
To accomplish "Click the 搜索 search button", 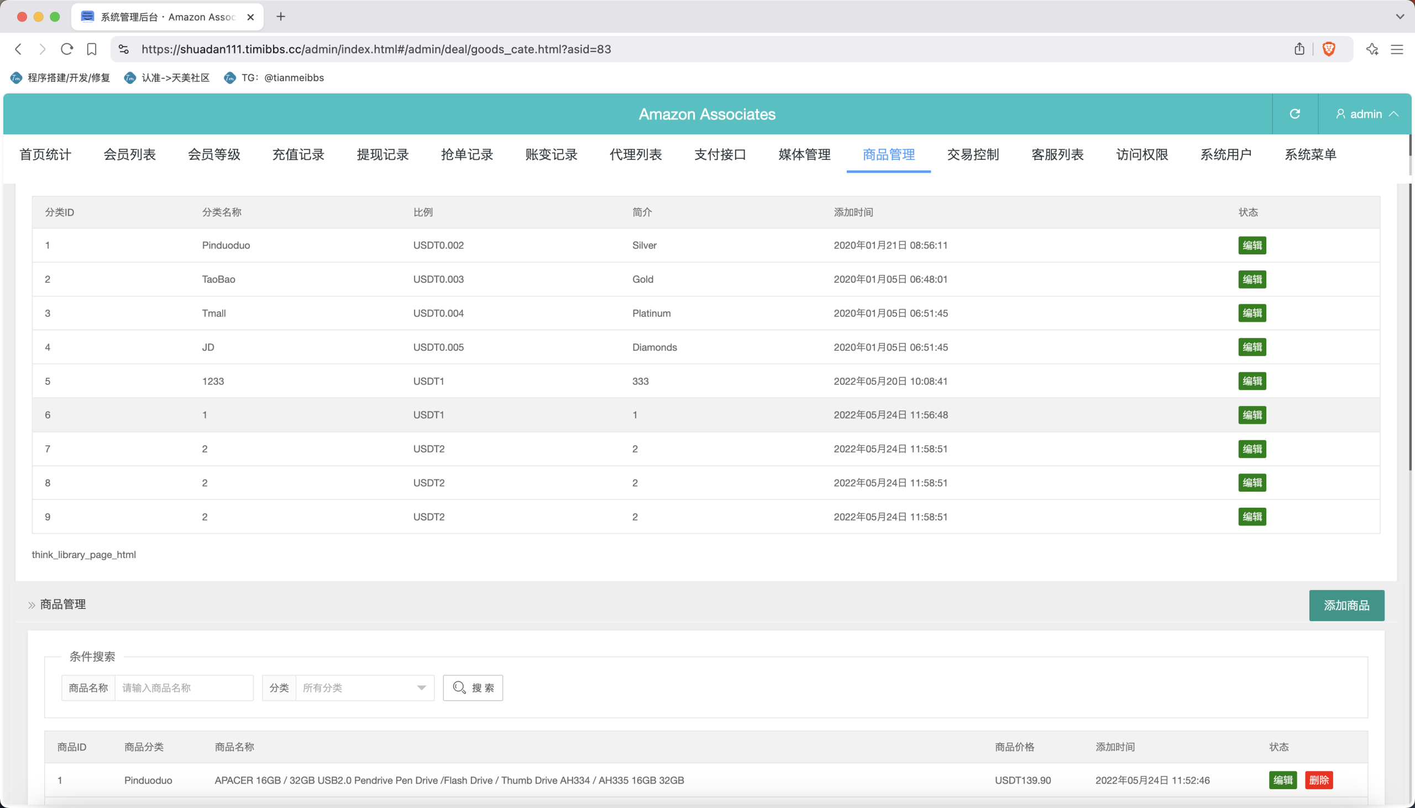I will click(x=473, y=688).
